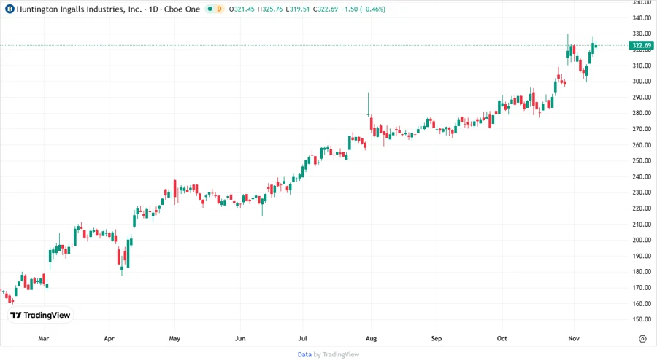Click the open value O321.45
Image resolution: width=657 pixels, height=363 pixels.
tap(242, 9)
